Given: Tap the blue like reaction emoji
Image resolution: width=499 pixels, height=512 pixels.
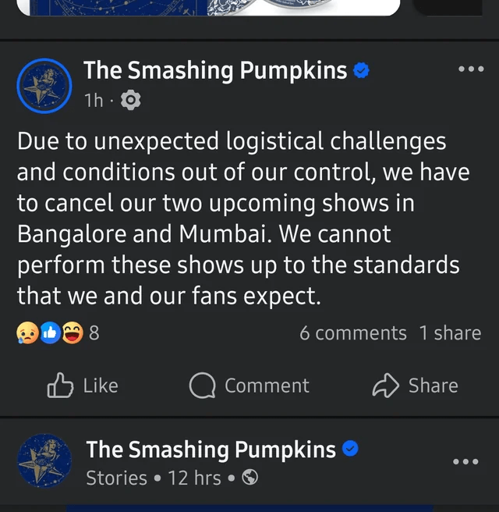Looking at the screenshot, I should click(49, 333).
